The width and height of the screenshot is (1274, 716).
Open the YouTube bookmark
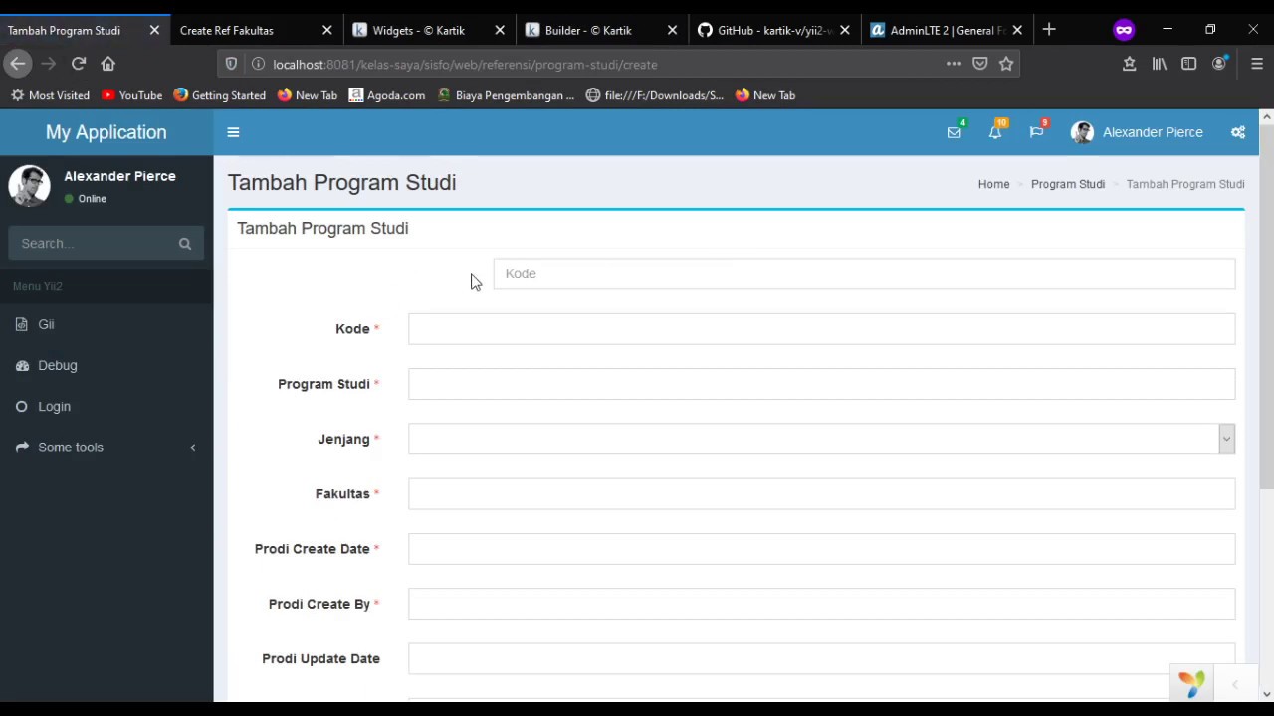point(131,95)
